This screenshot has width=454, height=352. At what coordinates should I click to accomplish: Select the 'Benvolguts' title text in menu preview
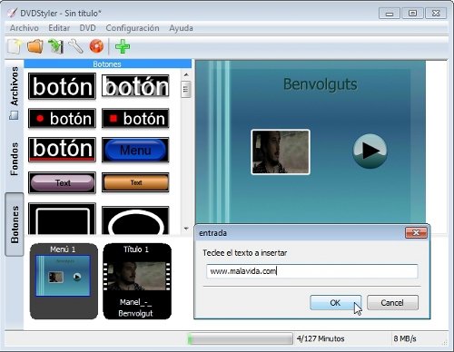[321, 84]
